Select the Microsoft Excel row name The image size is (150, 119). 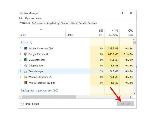coord(37,60)
